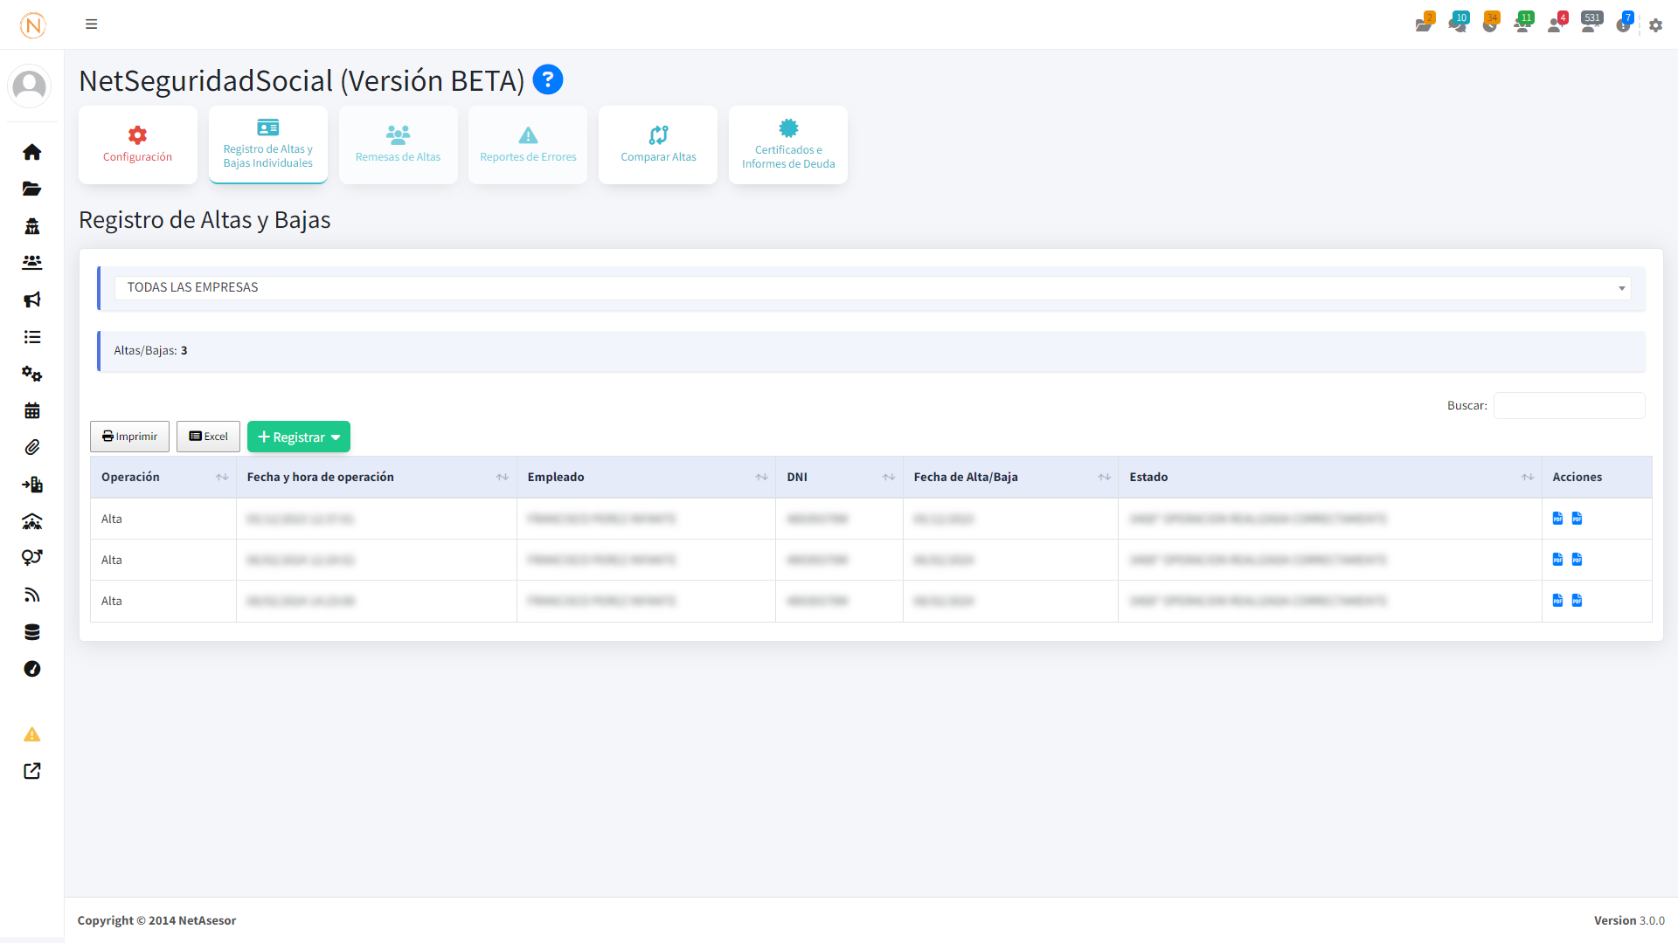Viewport: 1678px width, 943px height.
Task: Export table with Excel button
Action: (x=208, y=437)
